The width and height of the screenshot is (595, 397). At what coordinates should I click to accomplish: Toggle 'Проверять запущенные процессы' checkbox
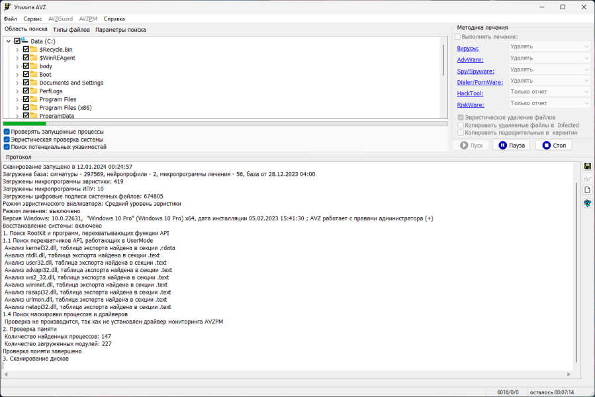tap(7, 132)
